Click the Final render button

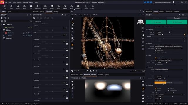(x=156, y=22)
